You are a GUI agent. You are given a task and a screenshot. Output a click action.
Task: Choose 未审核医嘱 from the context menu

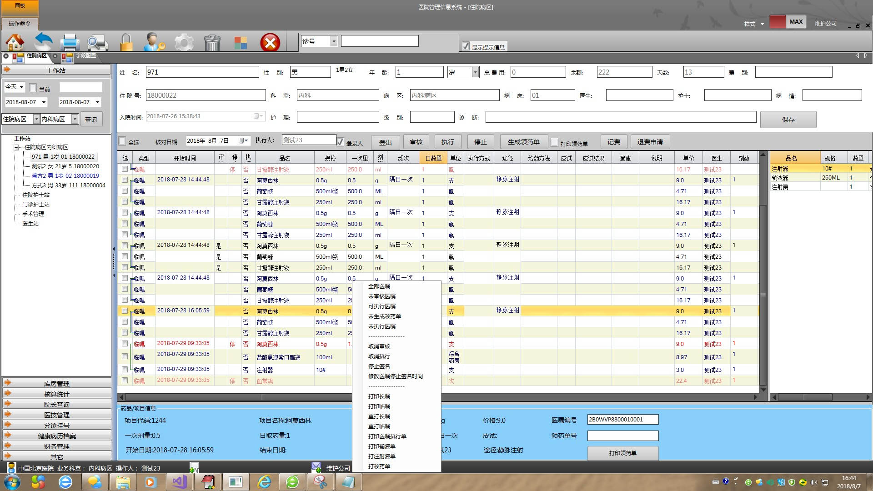click(382, 296)
